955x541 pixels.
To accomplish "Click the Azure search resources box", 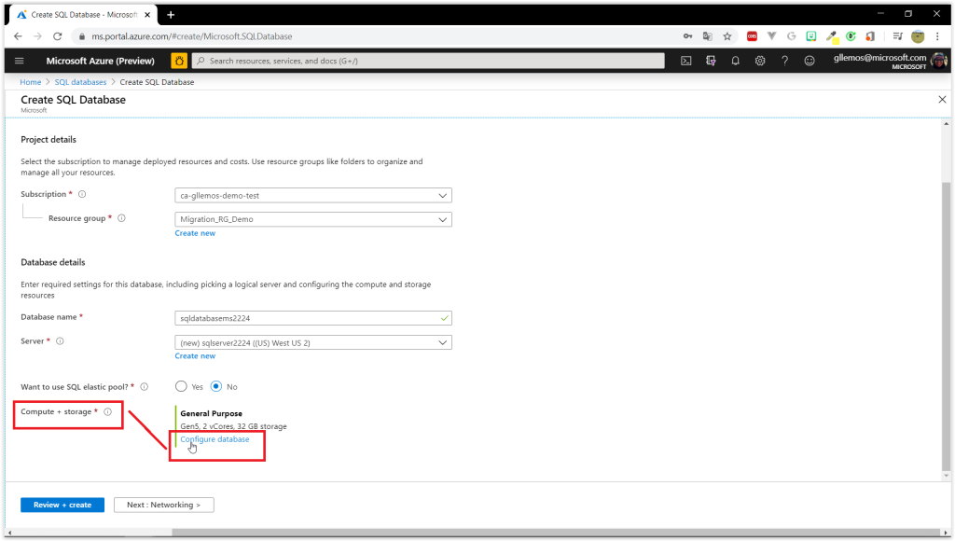I will [429, 61].
